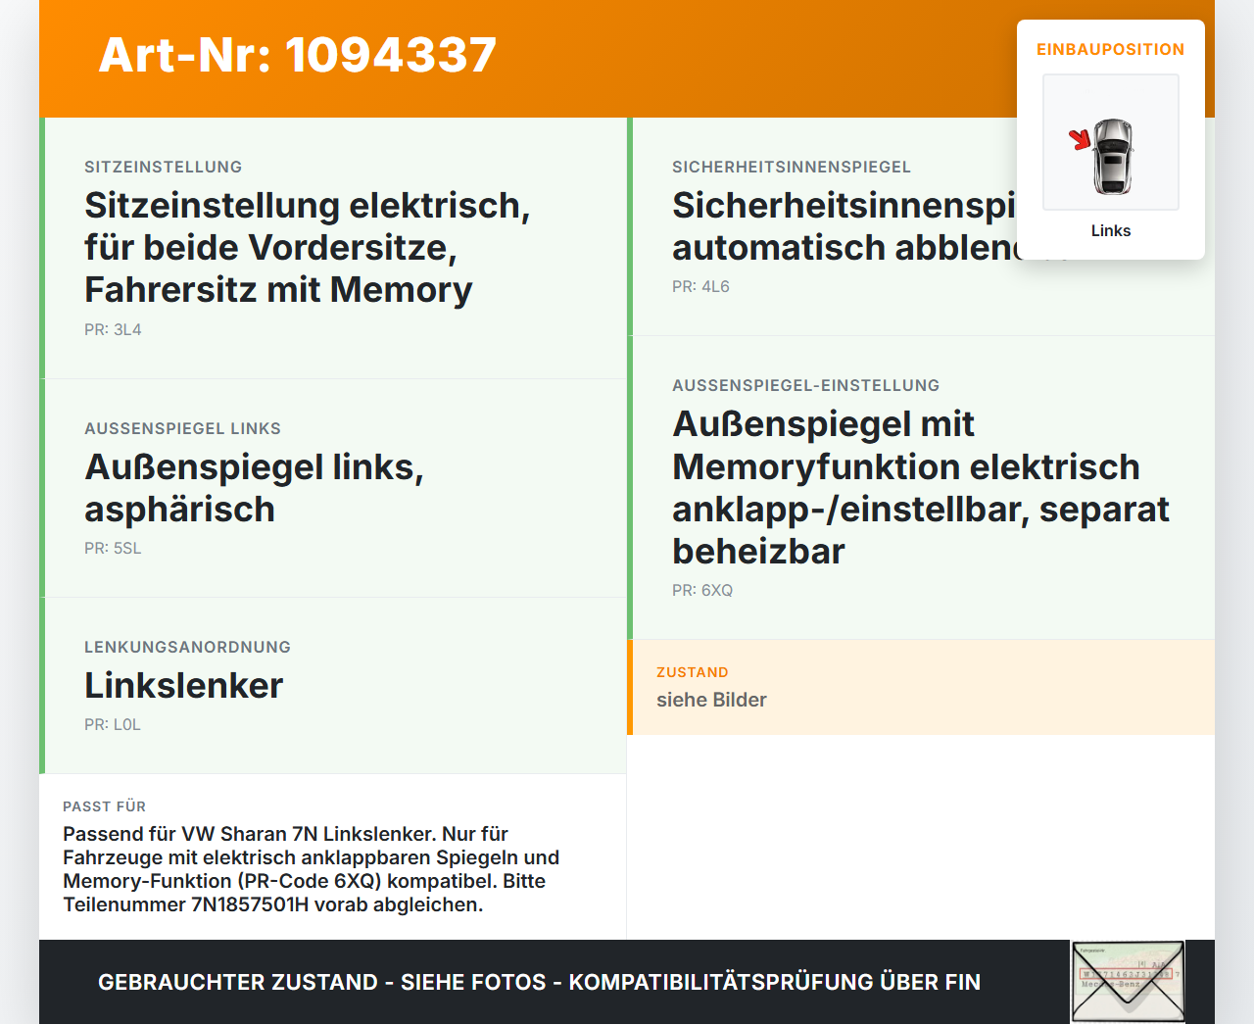
Task: Select the Sicherheitsinnenspiegel automatisch abblendend text
Action: tap(844, 226)
